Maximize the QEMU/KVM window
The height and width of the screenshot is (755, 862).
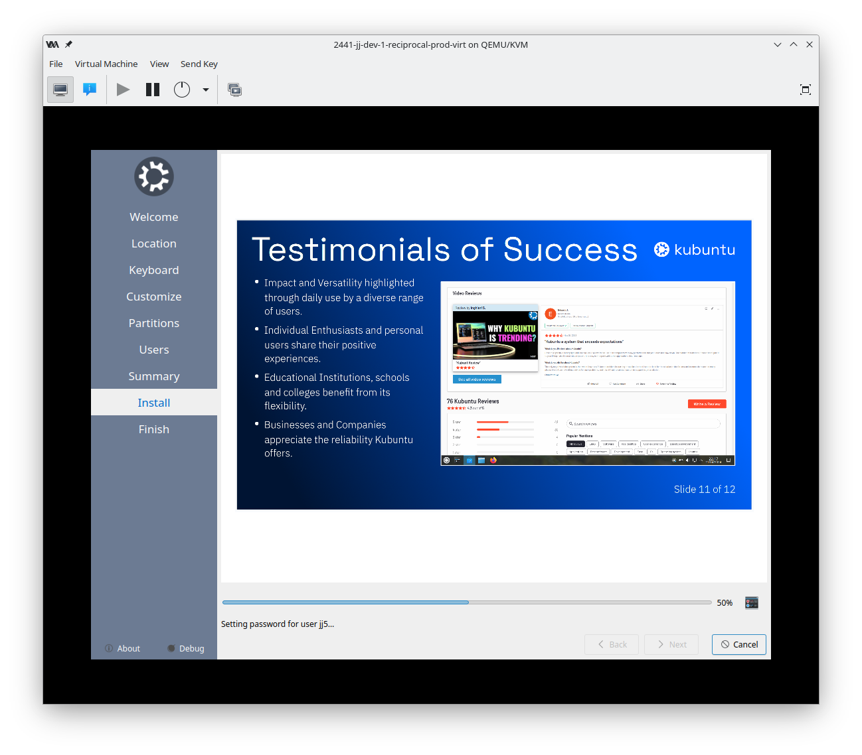794,44
